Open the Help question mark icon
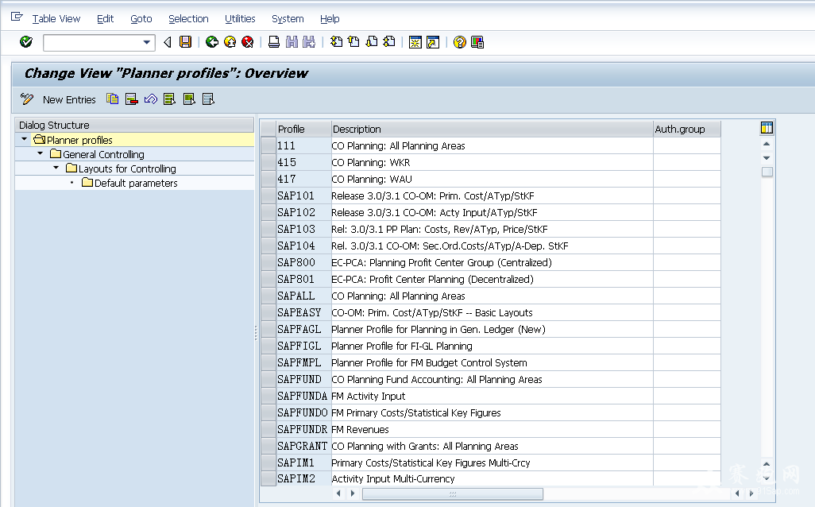Image resolution: width=815 pixels, height=507 pixels. click(459, 42)
